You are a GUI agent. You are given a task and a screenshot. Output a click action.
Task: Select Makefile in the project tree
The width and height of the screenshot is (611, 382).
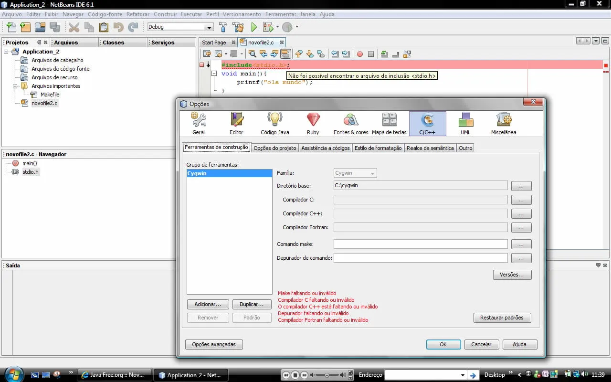50,95
